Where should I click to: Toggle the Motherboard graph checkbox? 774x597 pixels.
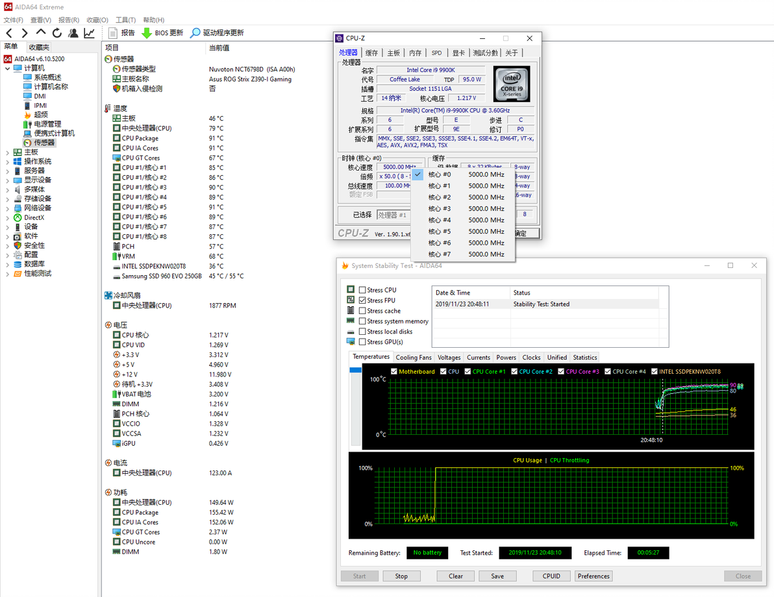tap(394, 372)
